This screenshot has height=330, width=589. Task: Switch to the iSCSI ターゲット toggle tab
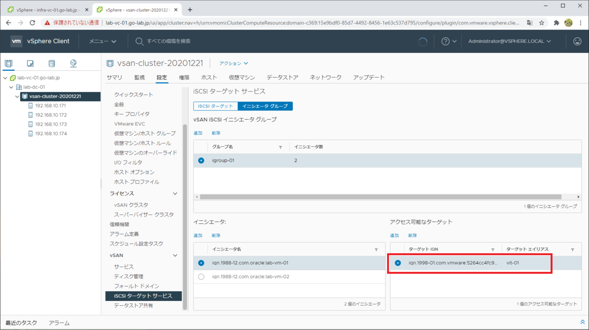(215, 106)
